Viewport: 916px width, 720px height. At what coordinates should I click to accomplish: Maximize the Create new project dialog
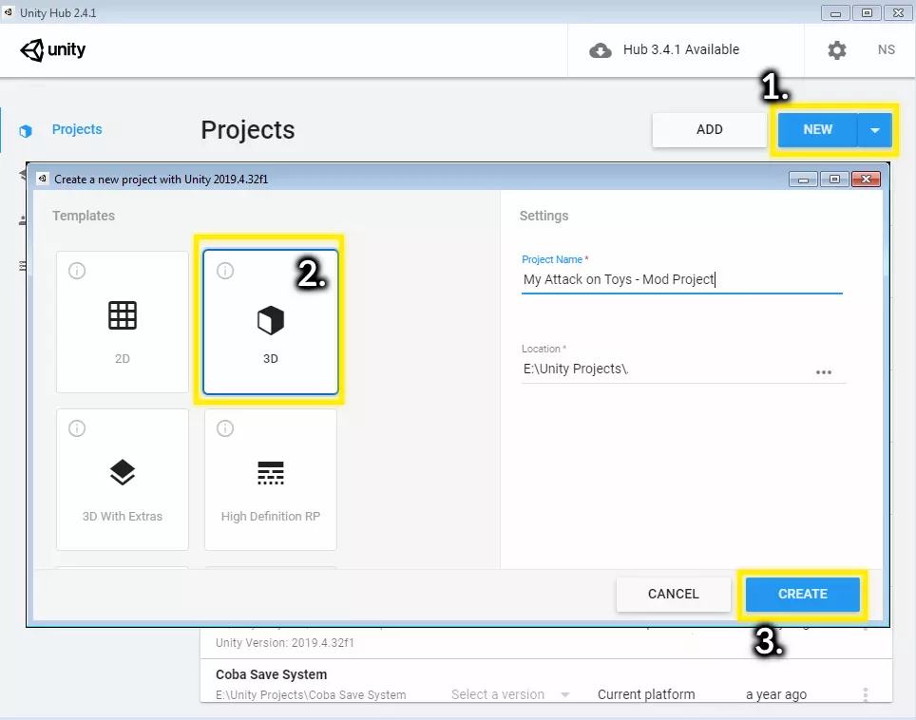pyautogui.click(x=834, y=180)
